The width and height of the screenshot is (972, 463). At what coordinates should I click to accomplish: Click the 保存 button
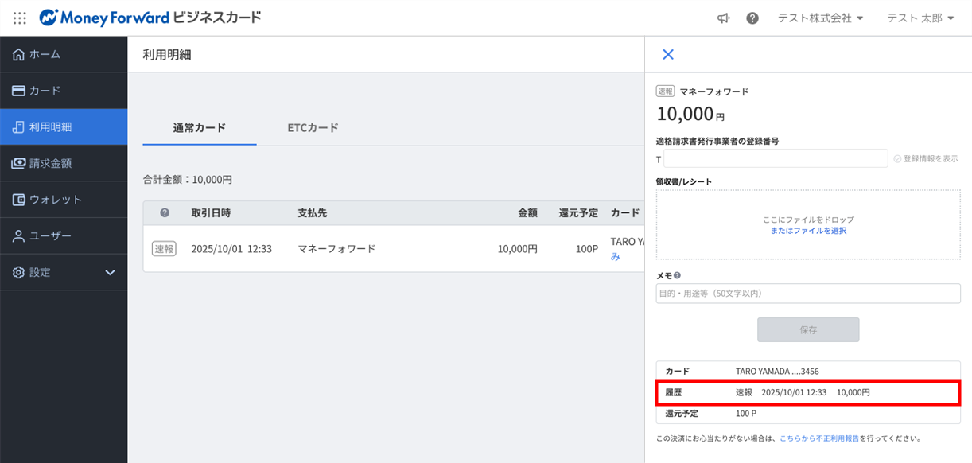808,329
